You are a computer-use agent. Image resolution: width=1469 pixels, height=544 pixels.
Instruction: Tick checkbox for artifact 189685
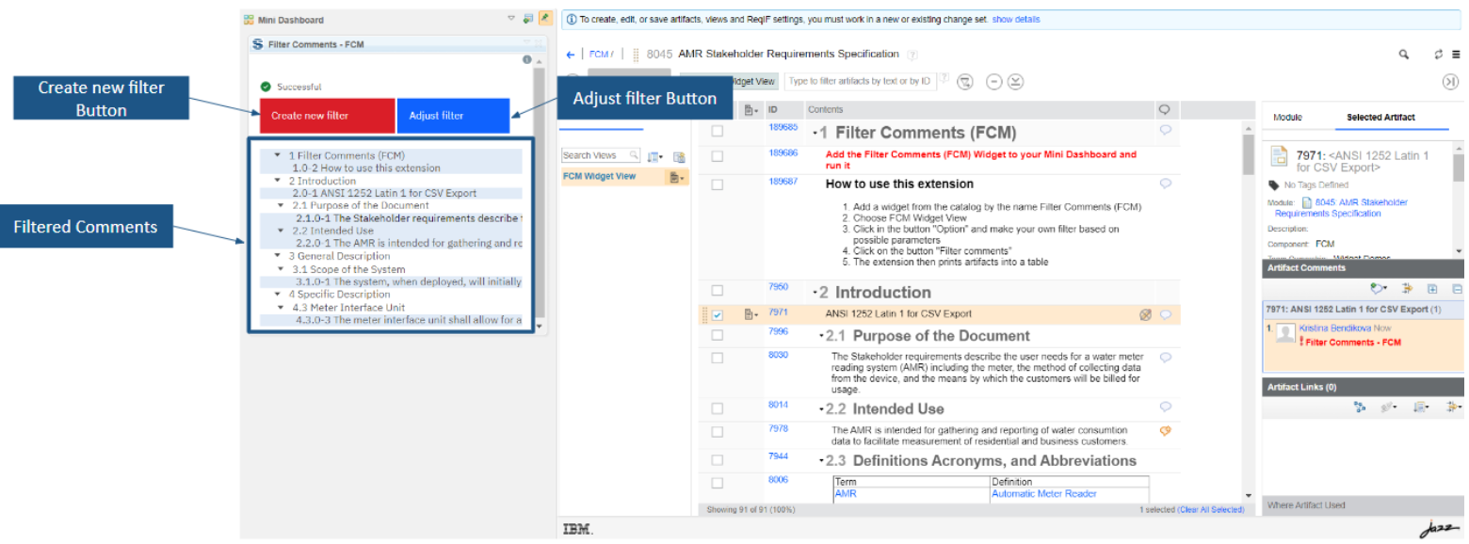[718, 132]
